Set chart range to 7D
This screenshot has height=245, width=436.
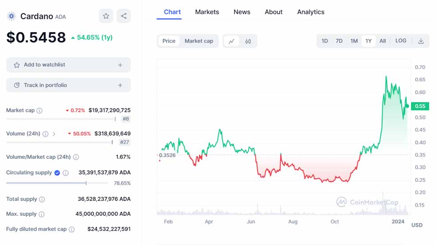click(x=339, y=41)
